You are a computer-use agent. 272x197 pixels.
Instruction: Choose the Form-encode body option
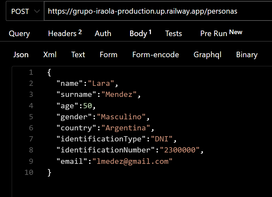pos(155,55)
